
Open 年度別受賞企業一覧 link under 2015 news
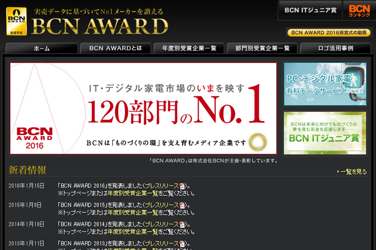coord(133,212)
